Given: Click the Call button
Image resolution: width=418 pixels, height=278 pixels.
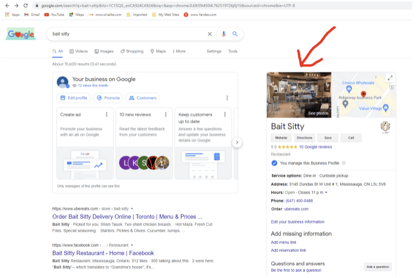Looking at the screenshot, I should pyautogui.click(x=351, y=138).
